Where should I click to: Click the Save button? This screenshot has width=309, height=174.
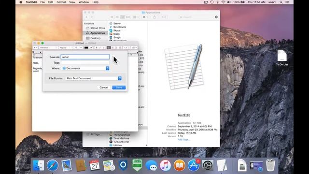click(119, 87)
